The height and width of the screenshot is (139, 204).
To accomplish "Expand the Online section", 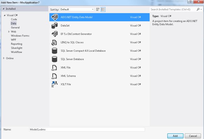I will (x=4, y=58).
